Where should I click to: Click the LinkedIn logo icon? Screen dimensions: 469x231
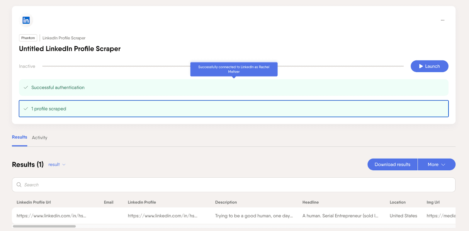(x=26, y=20)
